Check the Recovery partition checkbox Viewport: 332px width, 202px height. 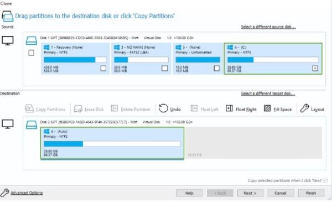103,68
